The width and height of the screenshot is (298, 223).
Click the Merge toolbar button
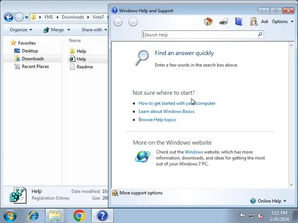pos(54,30)
